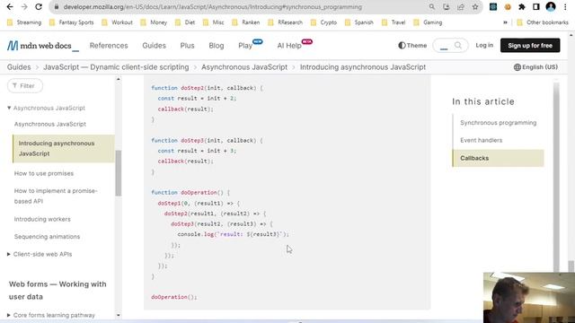The image size is (575, 323).
Task: Open the Money bookmarks folder
Action: pyautogui.click(x=154, y=22)
